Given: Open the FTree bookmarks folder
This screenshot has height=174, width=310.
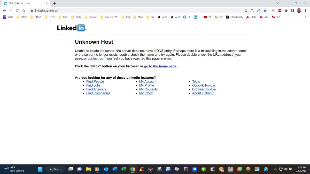Looking at the screenshot, I should (50, 17).
